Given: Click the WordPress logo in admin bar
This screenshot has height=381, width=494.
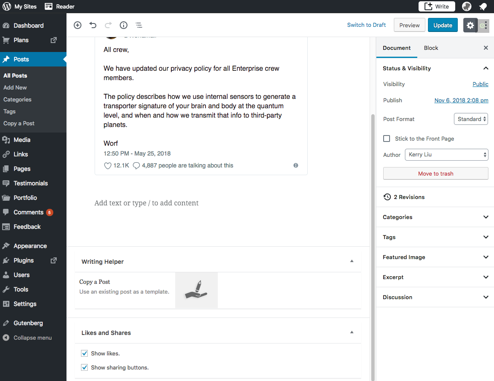Looking at the screenshot, I should (x=7, y=6).
